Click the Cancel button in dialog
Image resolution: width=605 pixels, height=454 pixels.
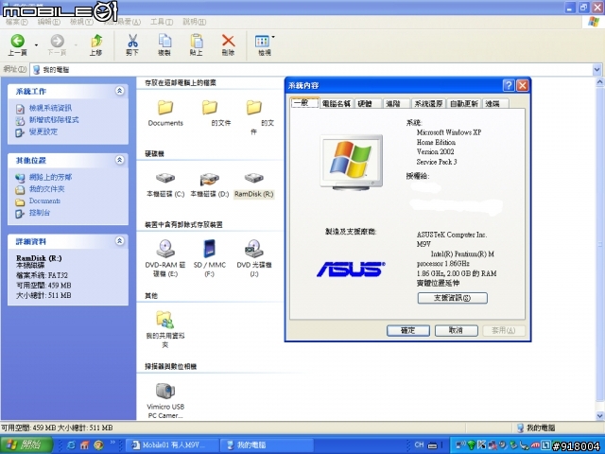pyautogui.click(x=456, y=330)
